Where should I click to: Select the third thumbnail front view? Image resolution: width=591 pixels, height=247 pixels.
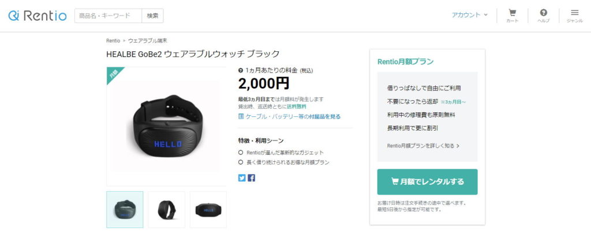(x=208, y=210)
